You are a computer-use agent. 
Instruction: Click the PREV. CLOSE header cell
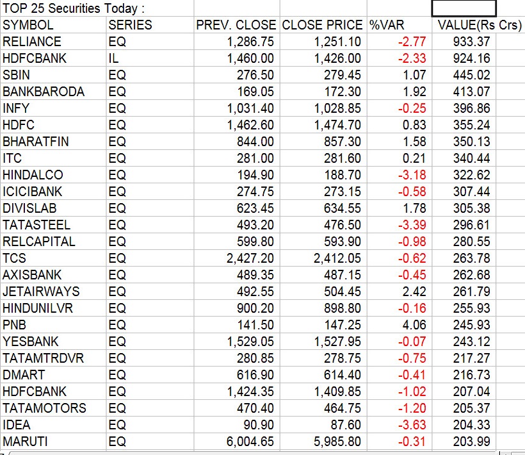(236, 26)
